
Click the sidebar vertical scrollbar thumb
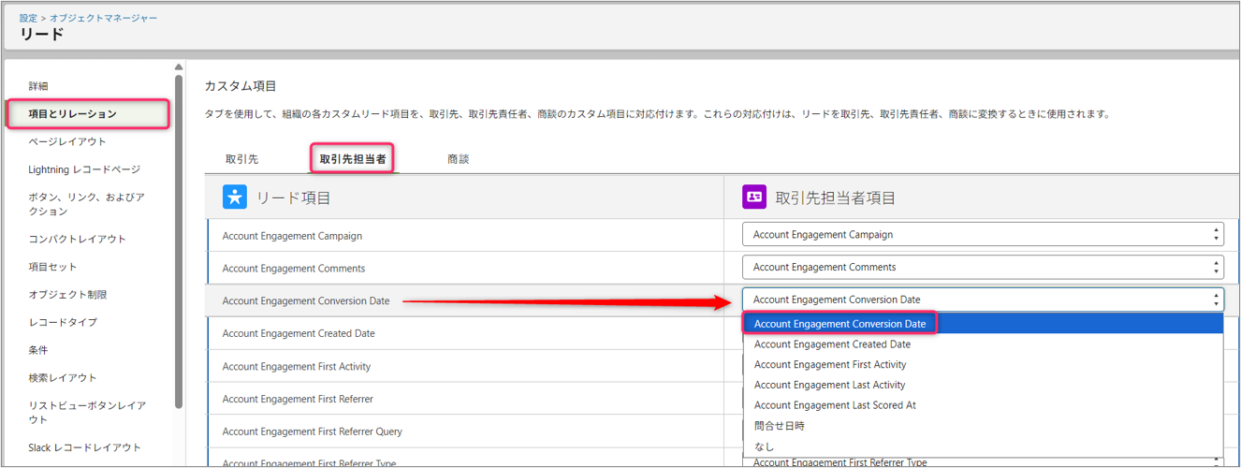pyautogui.click(x=179, y=241)
